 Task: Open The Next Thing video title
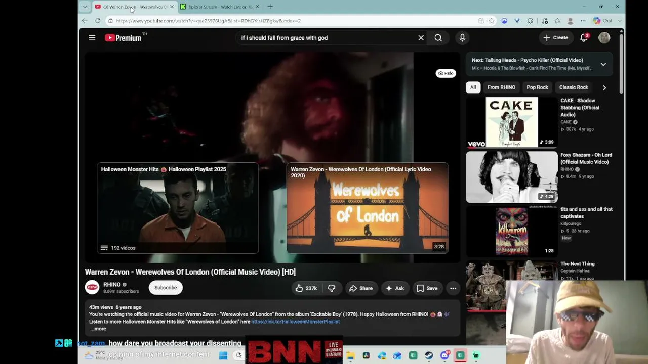pyautogui.click(x=578, y=264)
